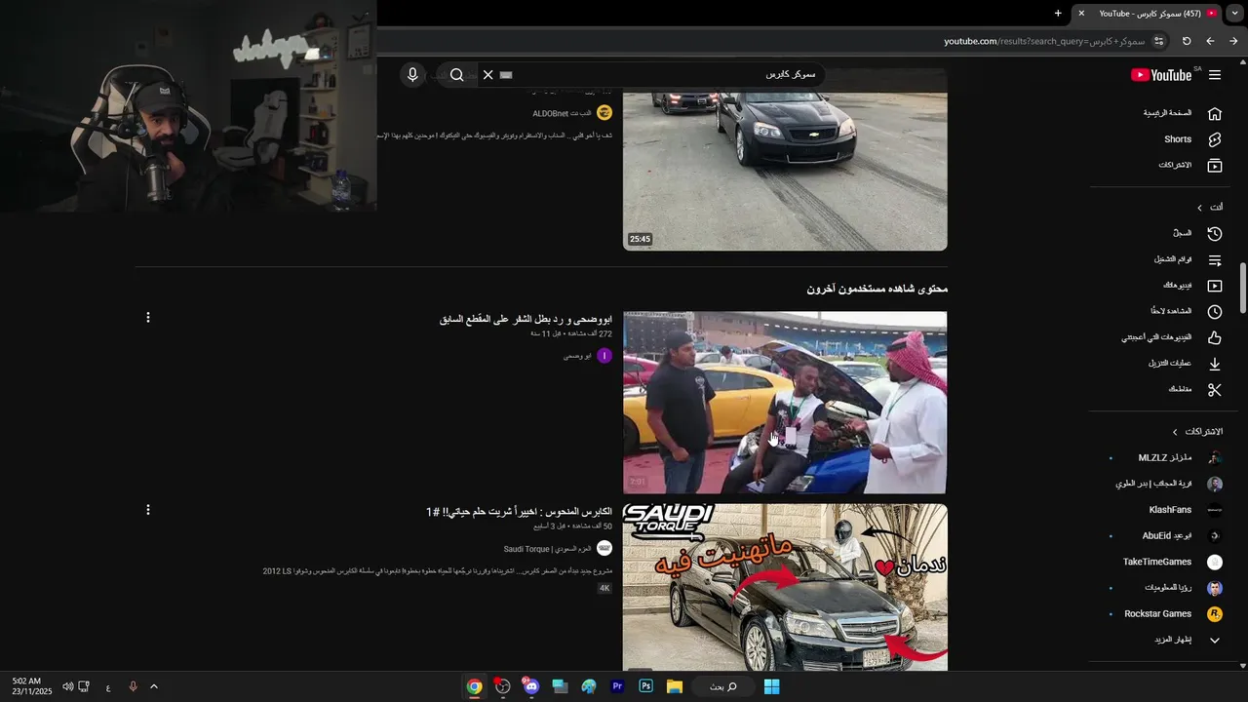Open Your clips (مقاطعك) scissors item
Viewport: 1248px width, 702px height.
click(1195, 390)
